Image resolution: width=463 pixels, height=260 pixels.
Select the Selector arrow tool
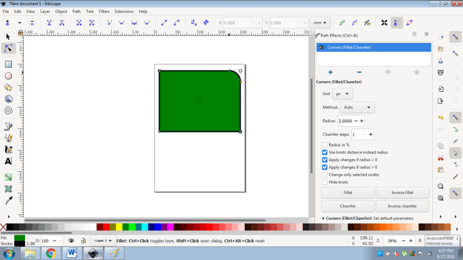pyautogui.click(x=8, y=36)
